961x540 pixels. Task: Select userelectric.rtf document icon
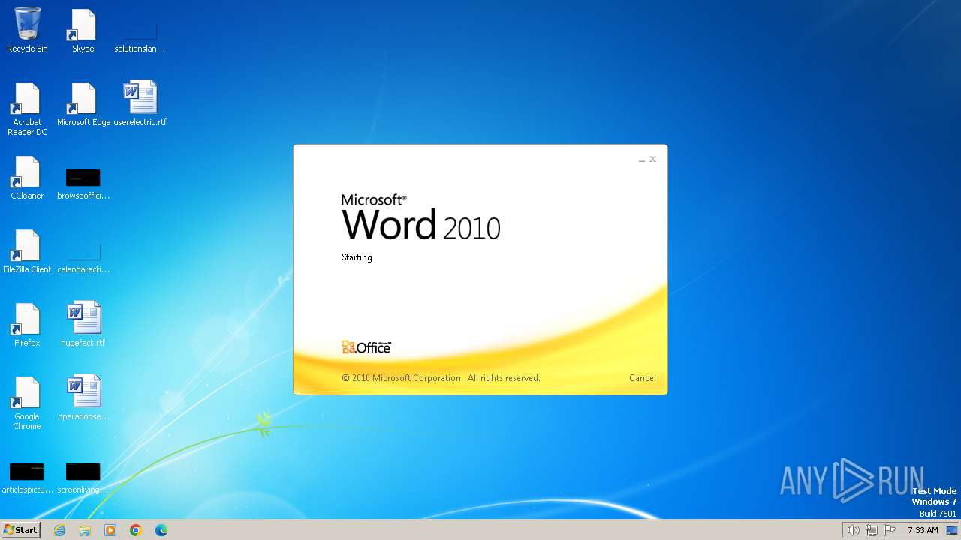tap(140, 103)
